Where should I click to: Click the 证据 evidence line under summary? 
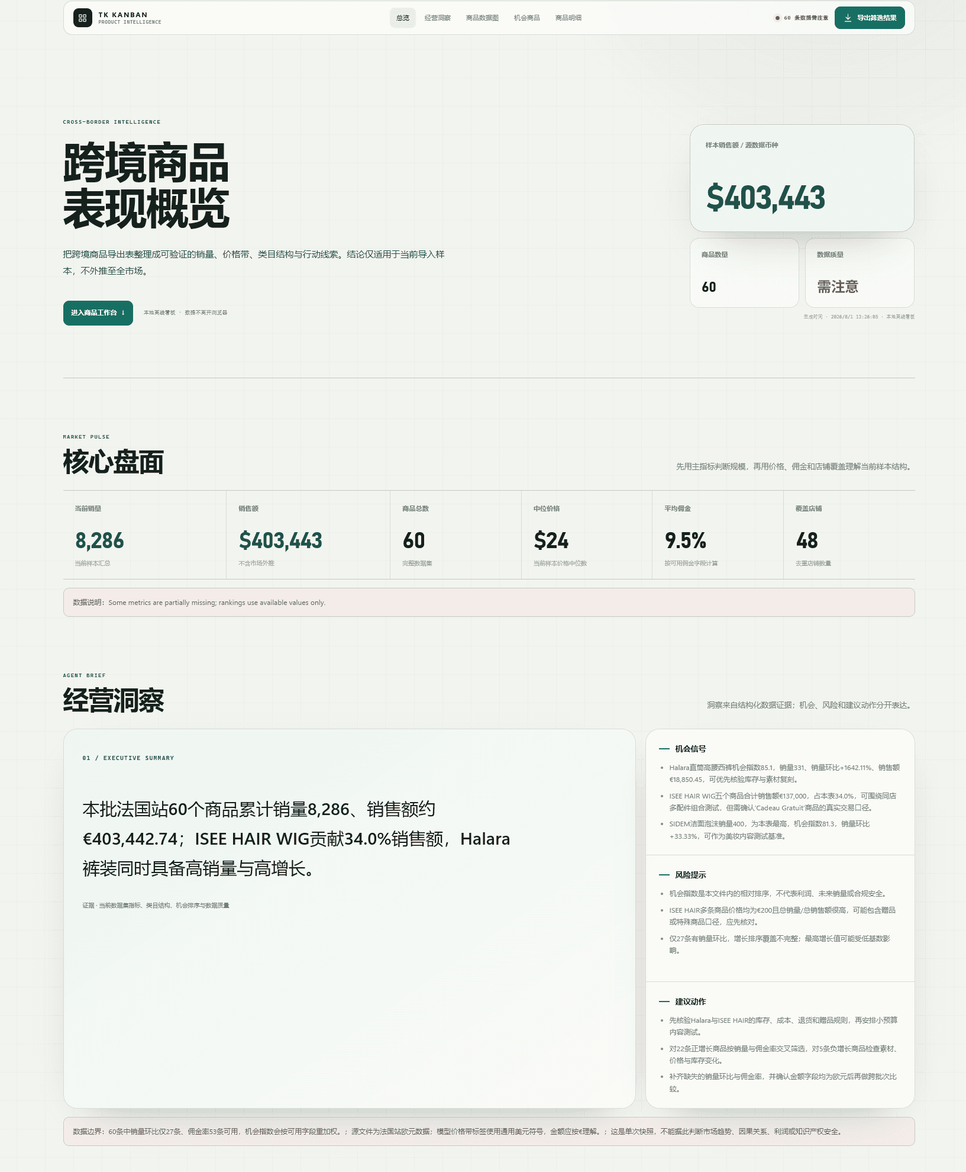tap(156, 906)
